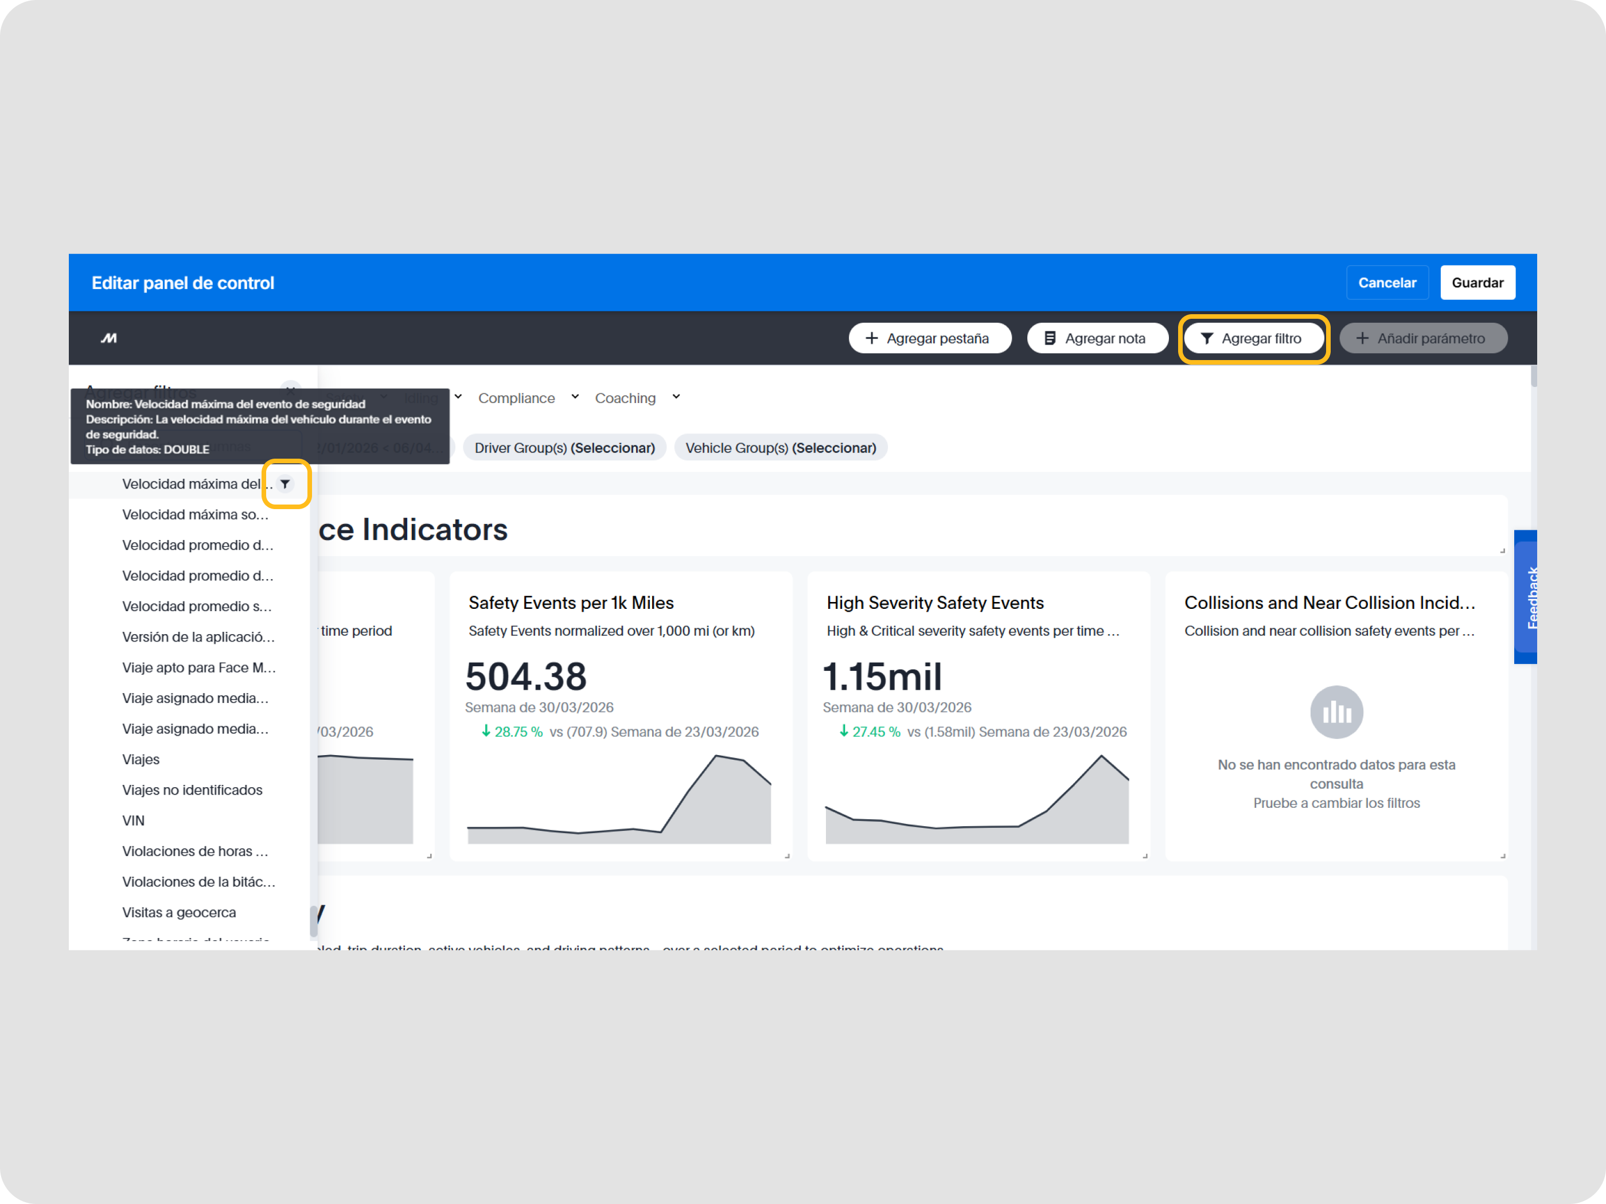Open the Driver Group(s) filter selector
The width and height of the screenshot is (1606, 1204).
point(564,448)
